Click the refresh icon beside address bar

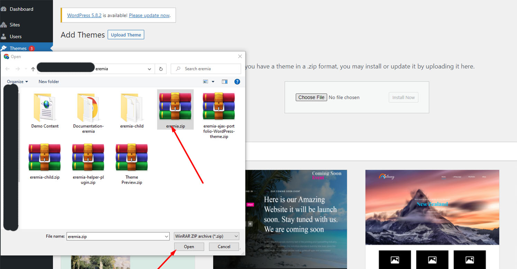click(x=161, y=69)
